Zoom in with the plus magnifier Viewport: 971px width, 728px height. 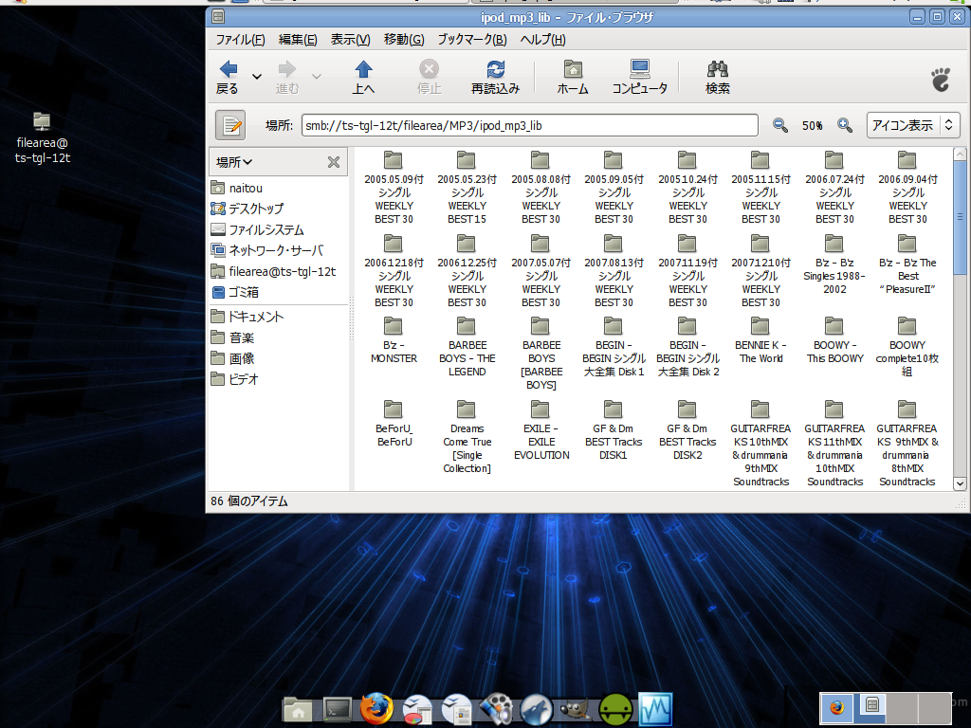click(845, 126)
